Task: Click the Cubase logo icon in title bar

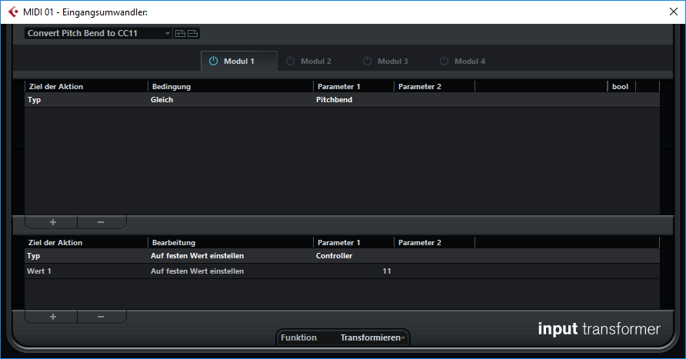Action: 13,12
